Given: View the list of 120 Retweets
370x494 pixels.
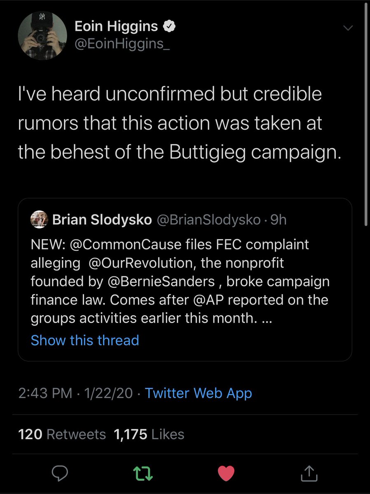Looking at the screenshot, I should pyautogui.click(x=62, y=434).
